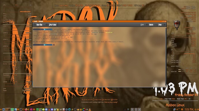Open Find in the Konsole toolbar
This screenshot has width=199, height=111.
(x=158, y=25)
